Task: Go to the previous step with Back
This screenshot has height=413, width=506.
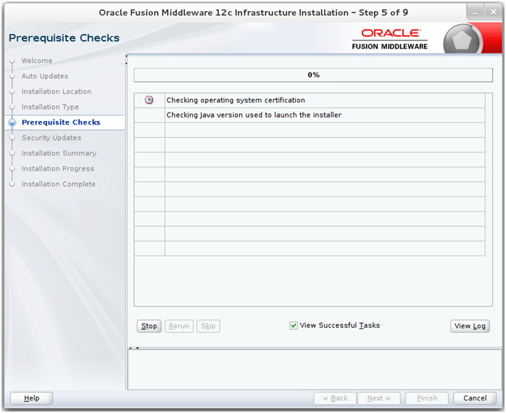Action: point(335,398)
